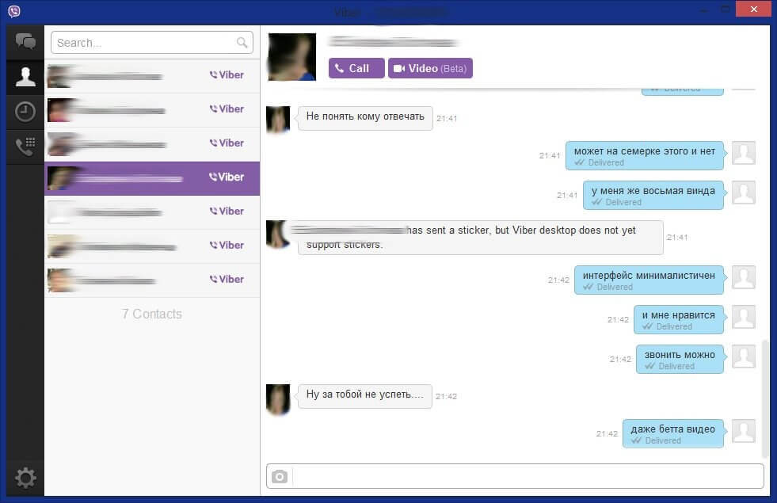Click the contact photo in the chat header
777x503 pixels.
point(292,56)
